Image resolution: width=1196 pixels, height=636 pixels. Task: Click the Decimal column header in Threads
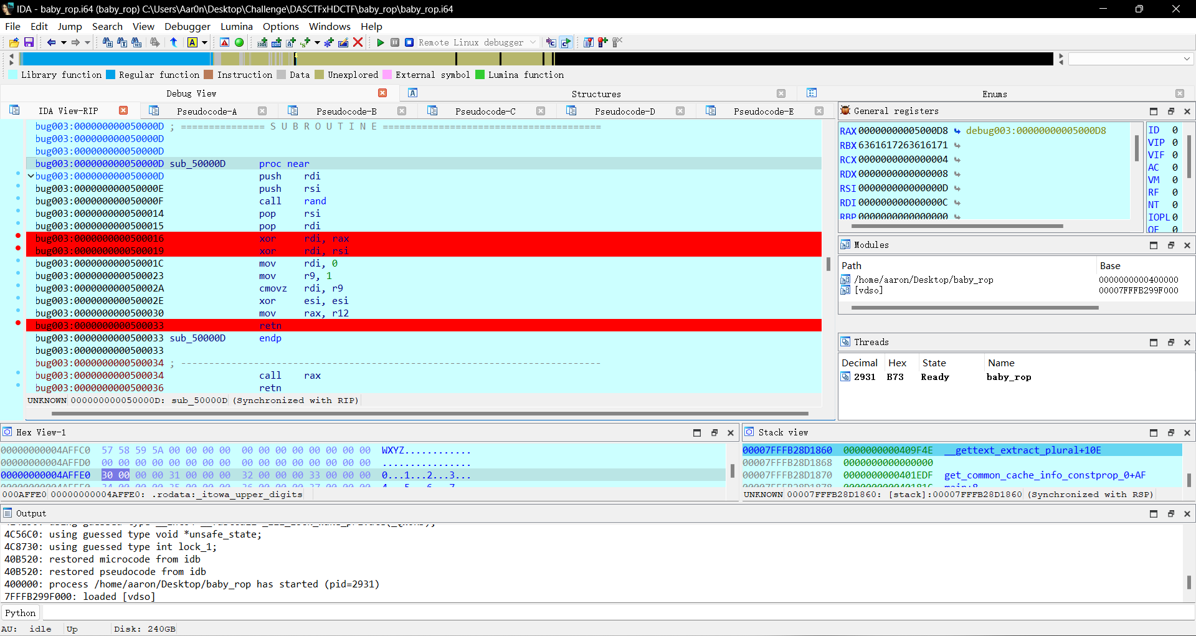click(860, 363)
